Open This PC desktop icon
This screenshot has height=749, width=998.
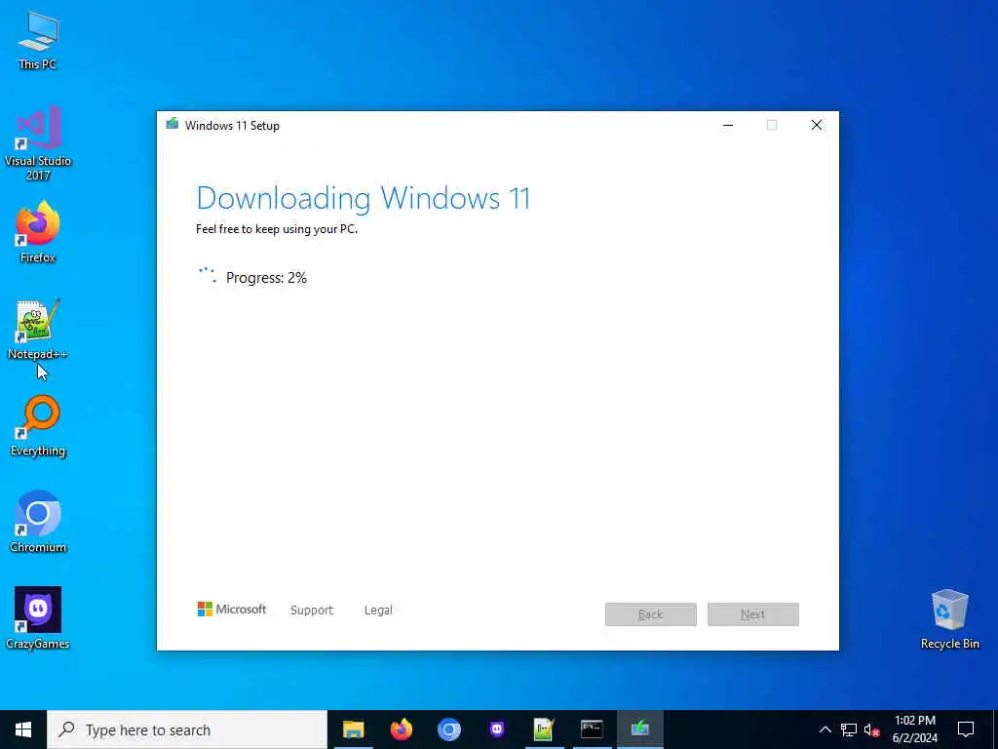pyautogui.click(x=38, y=39)
